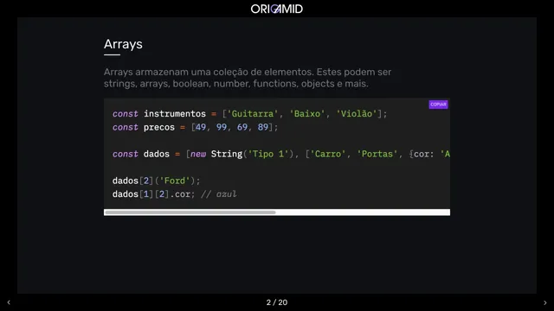Click the // azul code comment
The image size is (554, 311).
[x=219, y=194]
